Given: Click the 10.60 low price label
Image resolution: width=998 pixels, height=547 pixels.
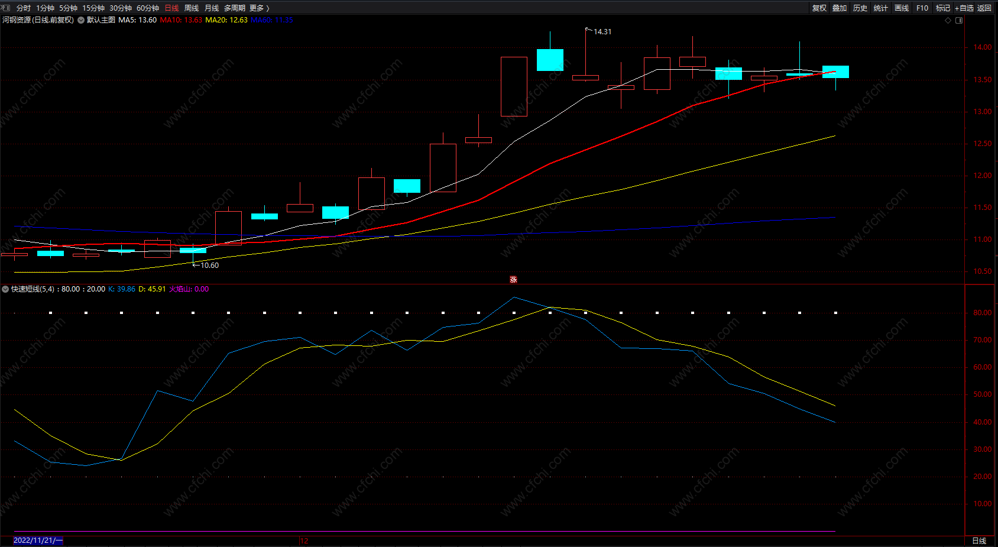Looking at the screenshot, I should [209, 266].
